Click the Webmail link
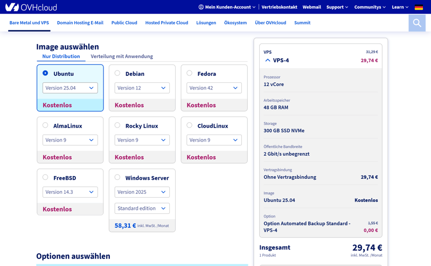This screenshot has width=431, height=266. tap(311, 7)
